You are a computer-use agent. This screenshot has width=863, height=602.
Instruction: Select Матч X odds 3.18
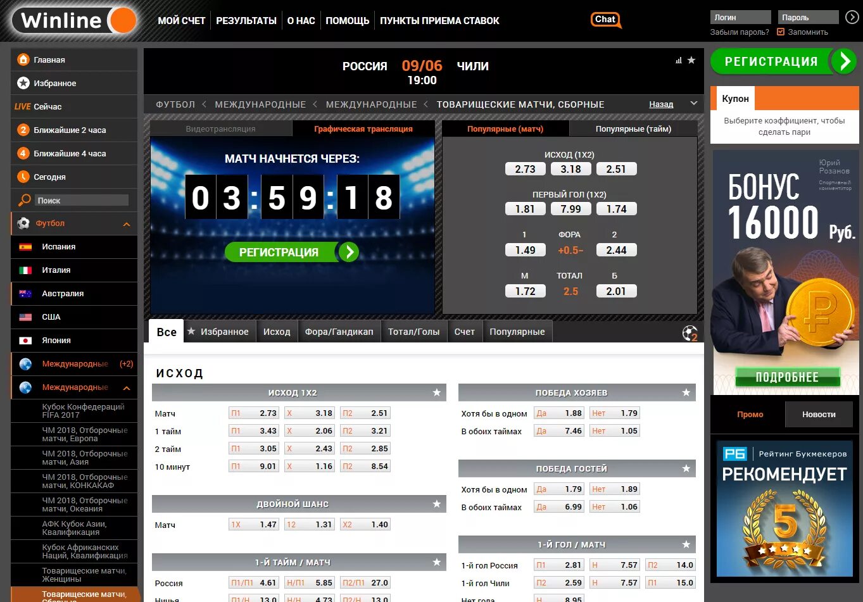309,413
